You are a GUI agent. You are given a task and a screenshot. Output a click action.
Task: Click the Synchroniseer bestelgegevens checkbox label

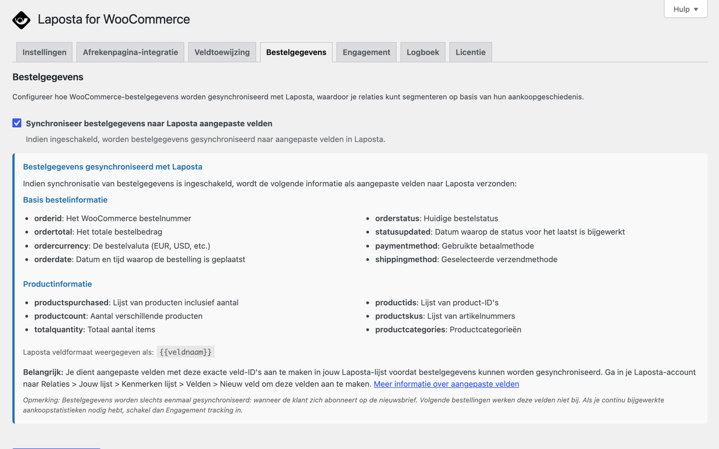tap(149, 123)
